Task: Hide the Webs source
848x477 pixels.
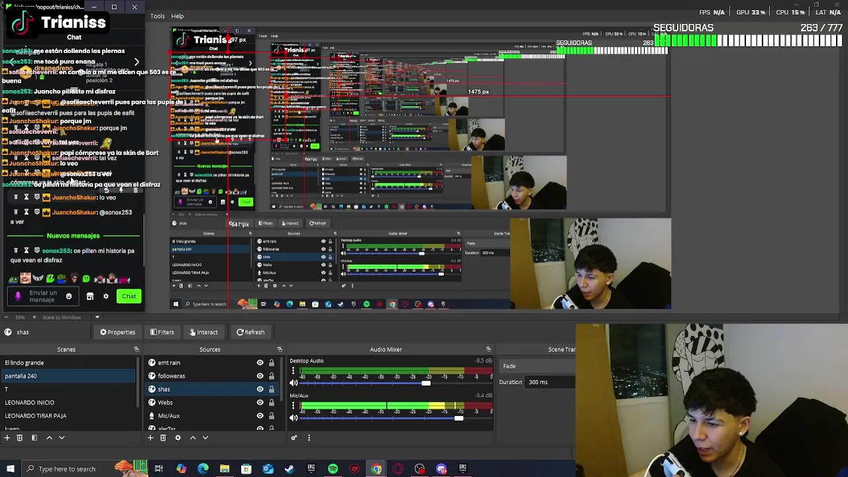Action: (x=260, y=402)
